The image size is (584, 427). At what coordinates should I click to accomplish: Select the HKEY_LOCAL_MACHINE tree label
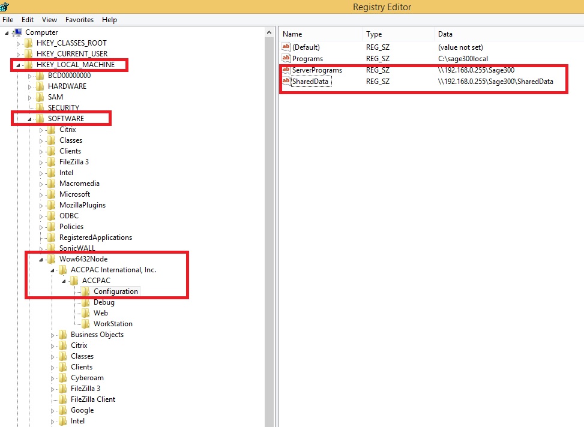[x=76, y=65]
